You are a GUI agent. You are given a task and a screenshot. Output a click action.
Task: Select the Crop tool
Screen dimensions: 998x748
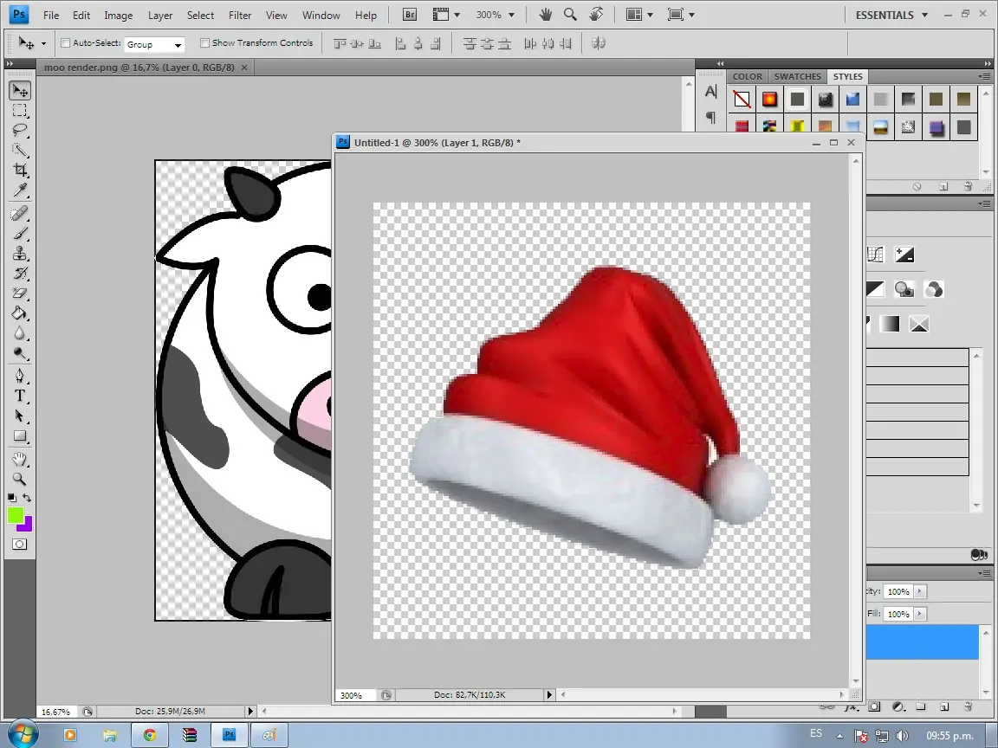20,170
